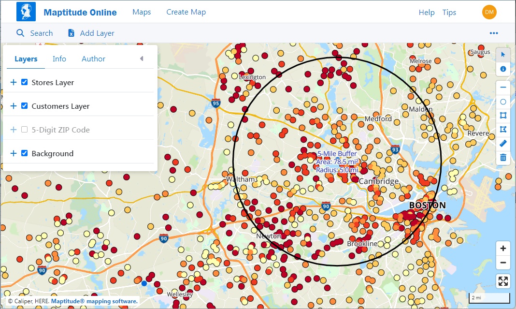Image resolution: width=516 pixels, height=309 pixels.
Task: Hide the Customers Layer via checkbox
Action: (25, 106)
